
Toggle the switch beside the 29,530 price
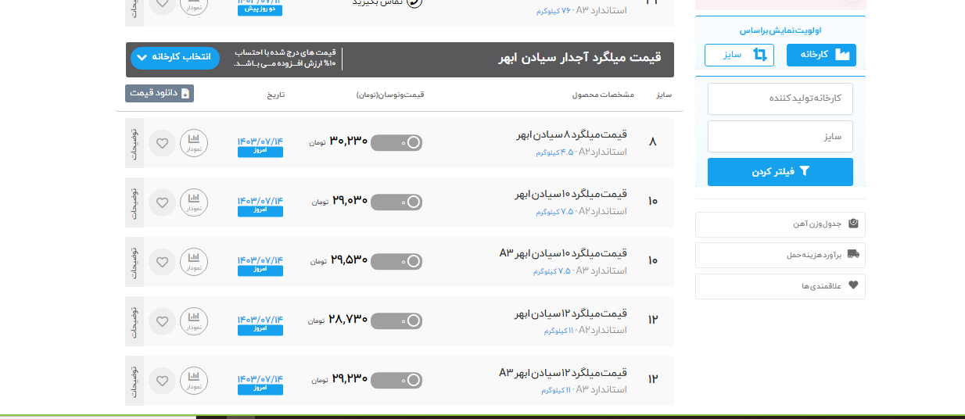[x=396, y=261]
